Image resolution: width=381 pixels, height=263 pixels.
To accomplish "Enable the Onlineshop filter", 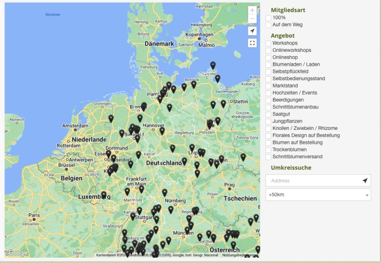I will point(268,57).
